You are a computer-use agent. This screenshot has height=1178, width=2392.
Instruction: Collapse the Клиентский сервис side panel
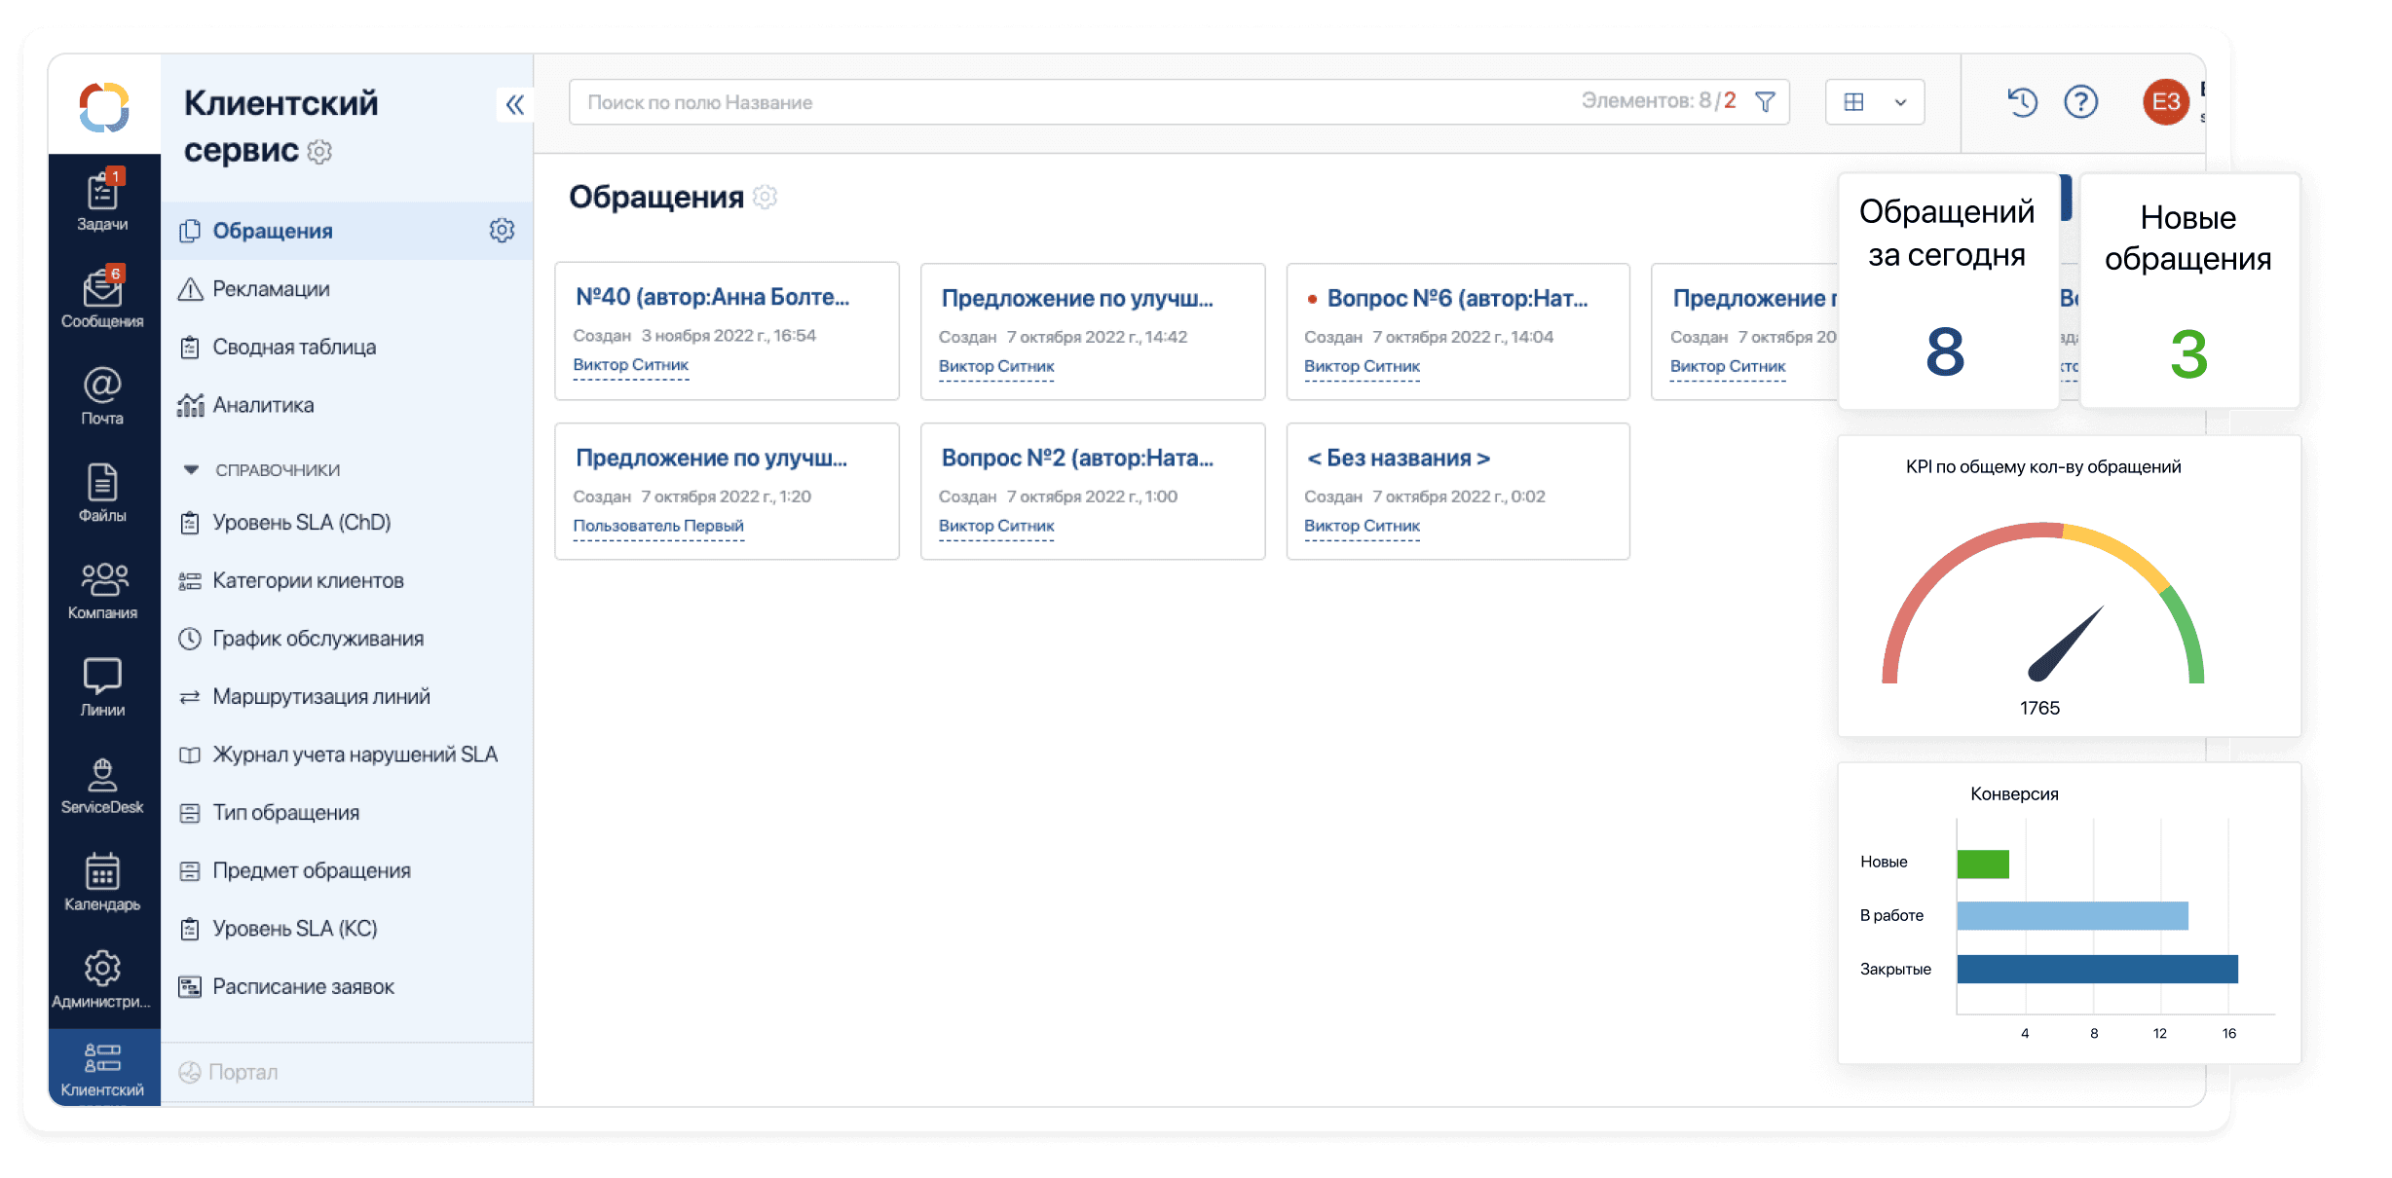click(x=514, y=104)
